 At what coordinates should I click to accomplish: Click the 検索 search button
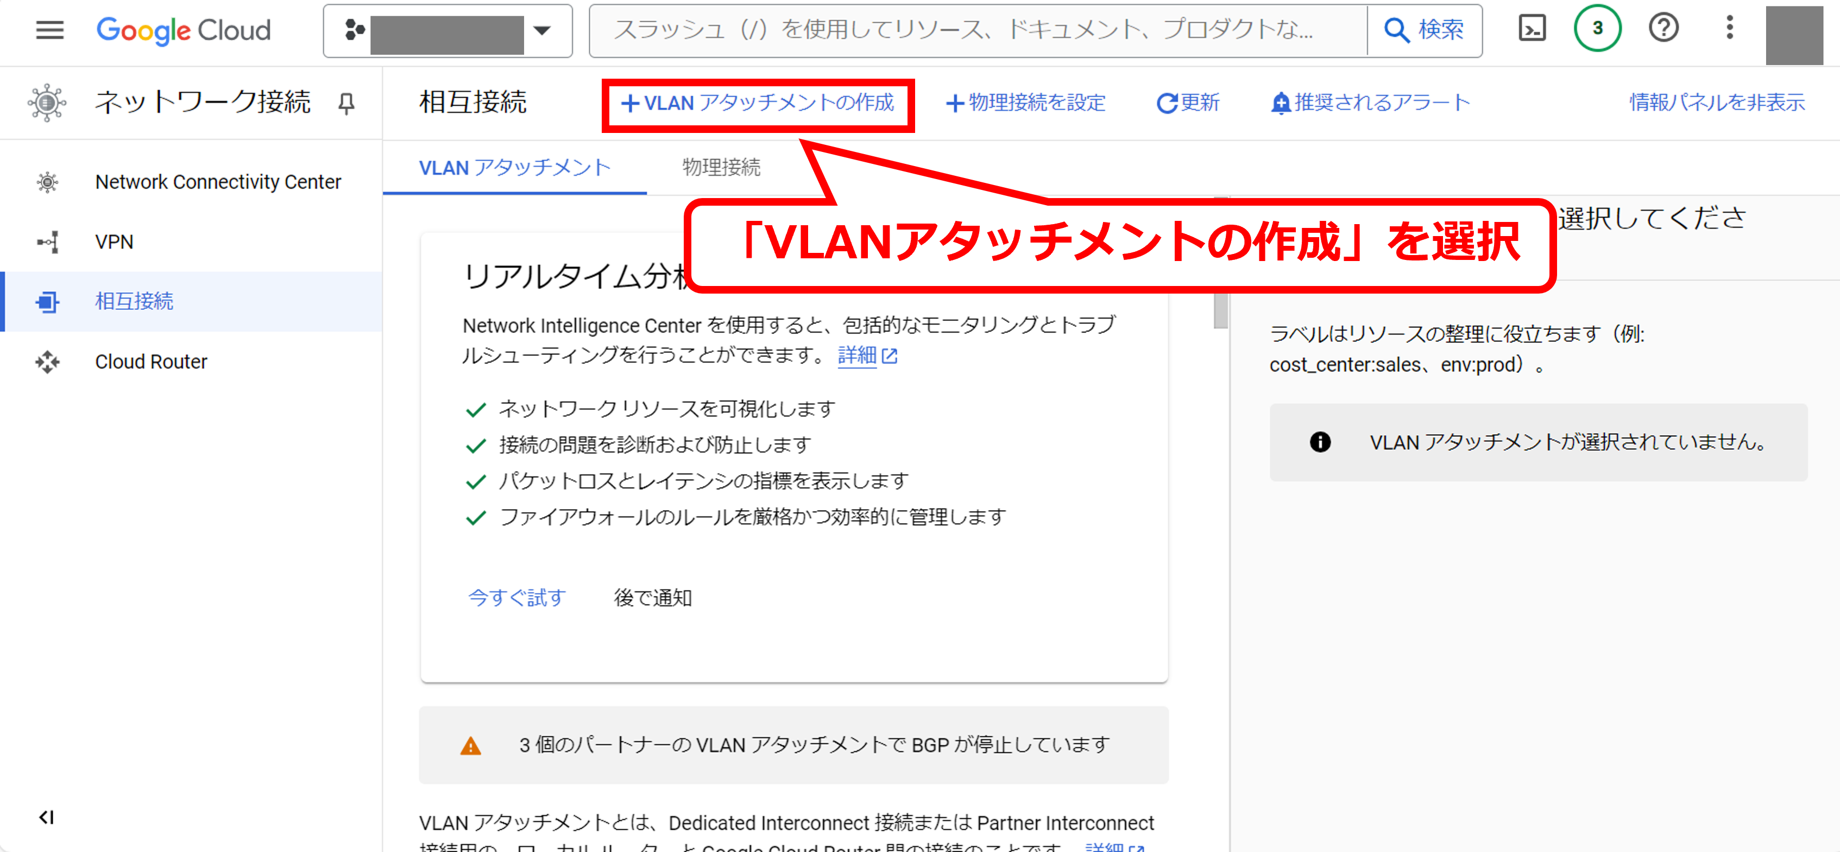point(1425,30)
